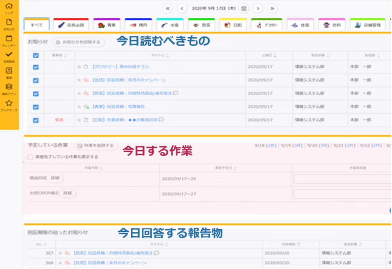Switch to the 店舗管理 tab

368,25
